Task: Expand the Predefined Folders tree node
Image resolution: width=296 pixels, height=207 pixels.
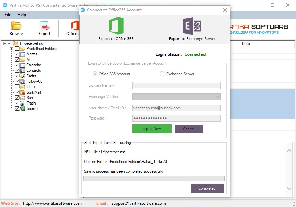Action: tap(11, 49)
